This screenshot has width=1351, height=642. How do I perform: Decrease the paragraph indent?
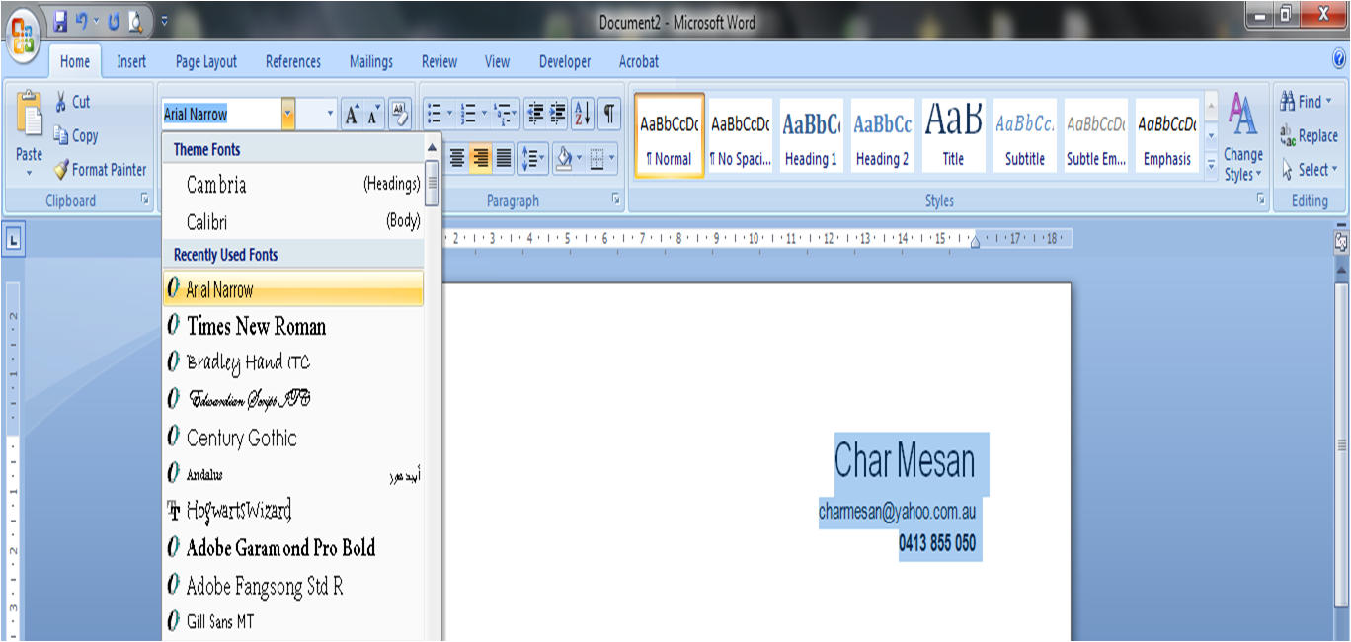click(x=535, y=115)
